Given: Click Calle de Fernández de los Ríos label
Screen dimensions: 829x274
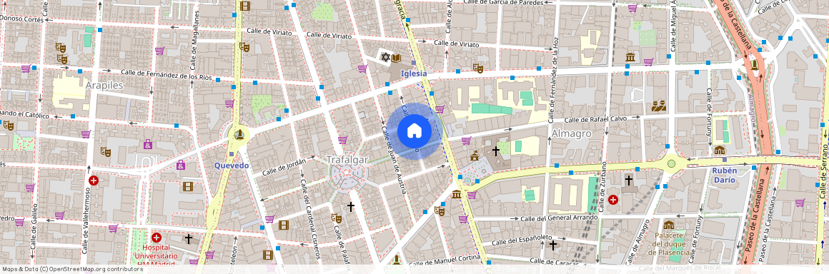Looking at the screenshot, I should pyautogui.click(x=166, y=75).
